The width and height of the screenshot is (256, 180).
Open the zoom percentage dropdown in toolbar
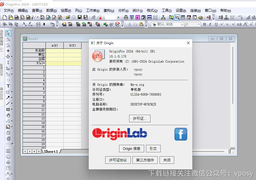pyautogui.click(x=118, y=18)
